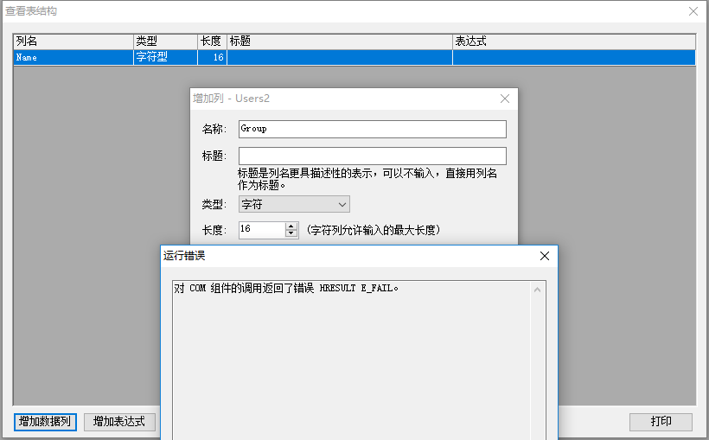Image resolution: width=709 pixels, height=440 pixels.
Task: Click the 长度 column header
Action: pos(212,41)
